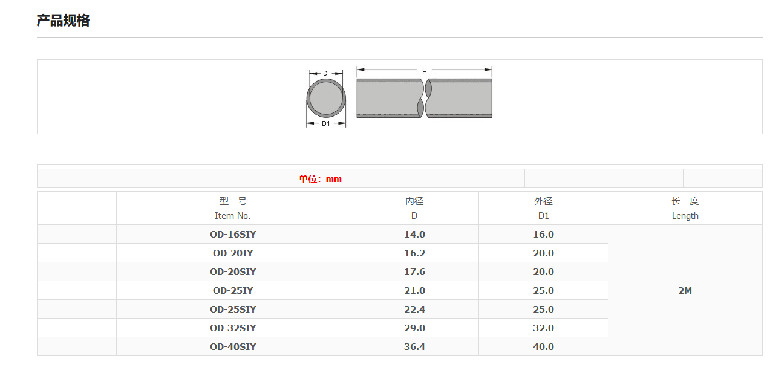The image size is (770, 370).
Task: Click the D1 dimension label in the diagram
Action: click(x=325, y=123)
